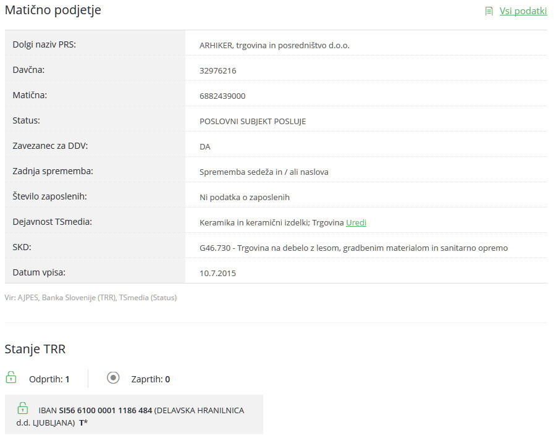The width and height of the screenshot is (556, 441).
Task: Click the Davčna label
Action: pyautogui.click(x=28, y=70)
